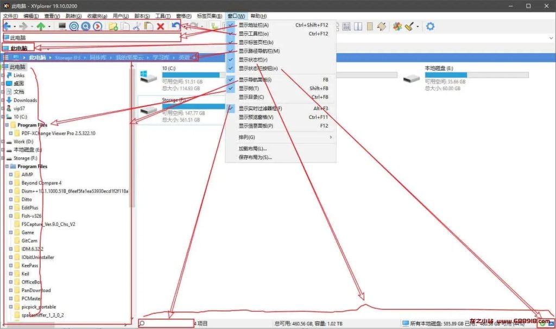Open the colorful flower color filters icon

[x=397, y=26]
